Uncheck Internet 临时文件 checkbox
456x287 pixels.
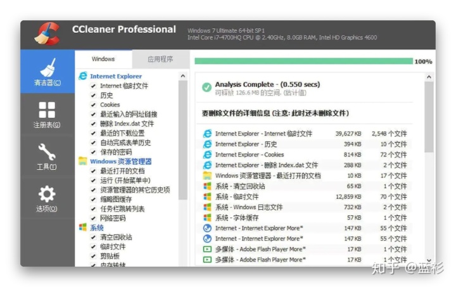(x=93, y=86)
